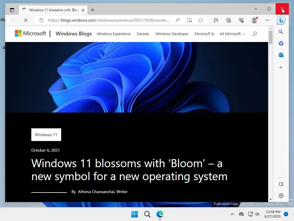Toggle the sidebar visibility icon
This screenshot has height=221, width=294.
281,184
